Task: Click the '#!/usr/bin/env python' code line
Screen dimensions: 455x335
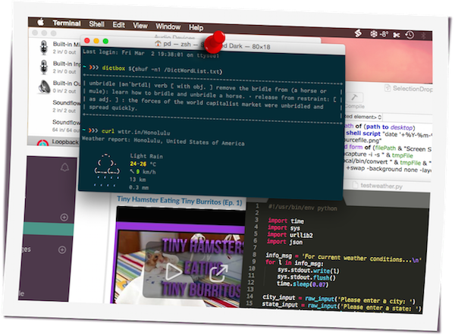Action: tap(303, 208)
